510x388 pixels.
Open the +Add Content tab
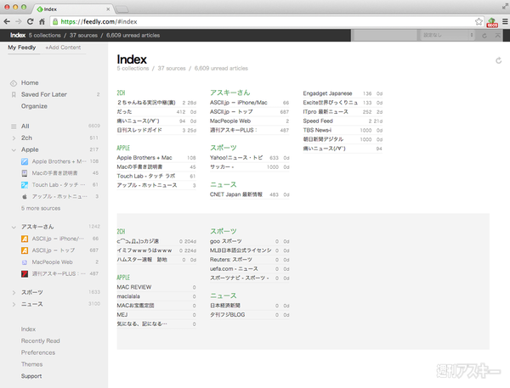pos(63,48)
